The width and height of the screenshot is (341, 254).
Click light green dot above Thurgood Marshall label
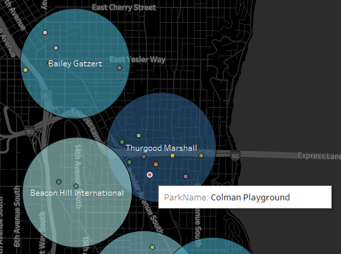pos(138,135)
